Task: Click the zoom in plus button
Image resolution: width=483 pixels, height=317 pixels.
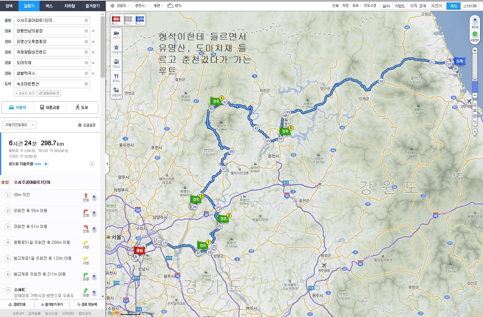Action: point(475,50)
